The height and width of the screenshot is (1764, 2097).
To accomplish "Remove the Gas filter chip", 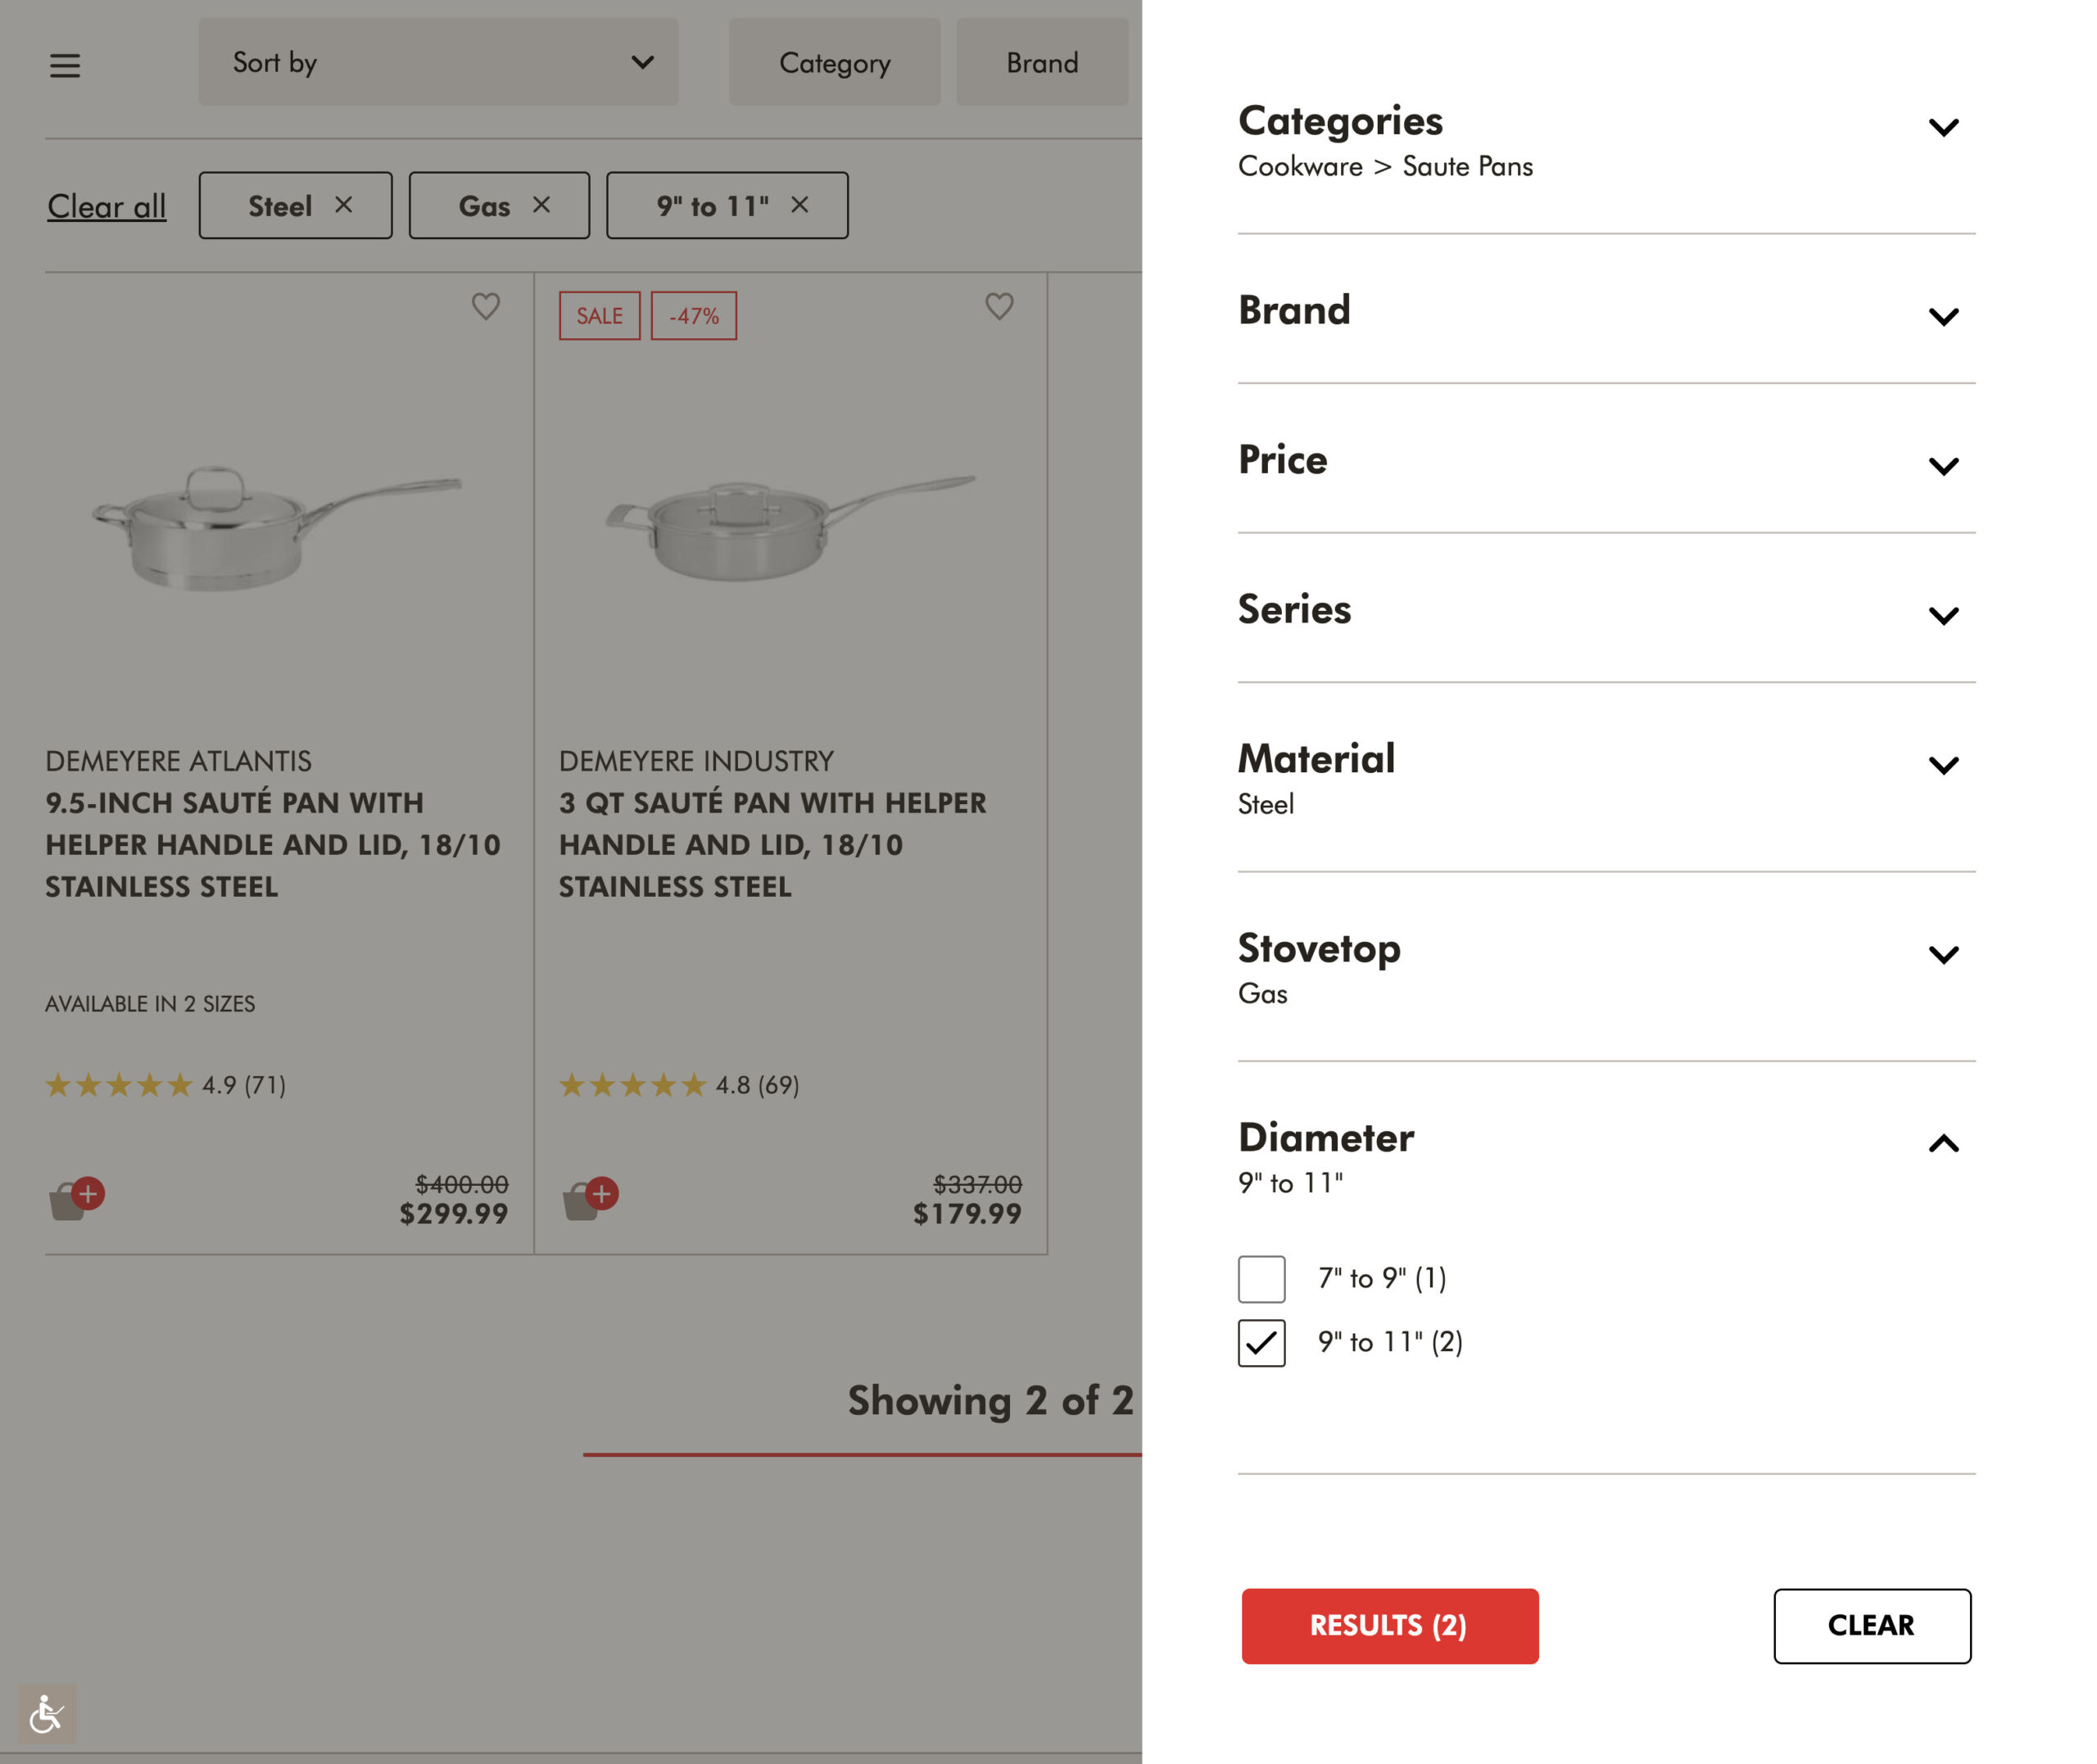I will (541, 205).
